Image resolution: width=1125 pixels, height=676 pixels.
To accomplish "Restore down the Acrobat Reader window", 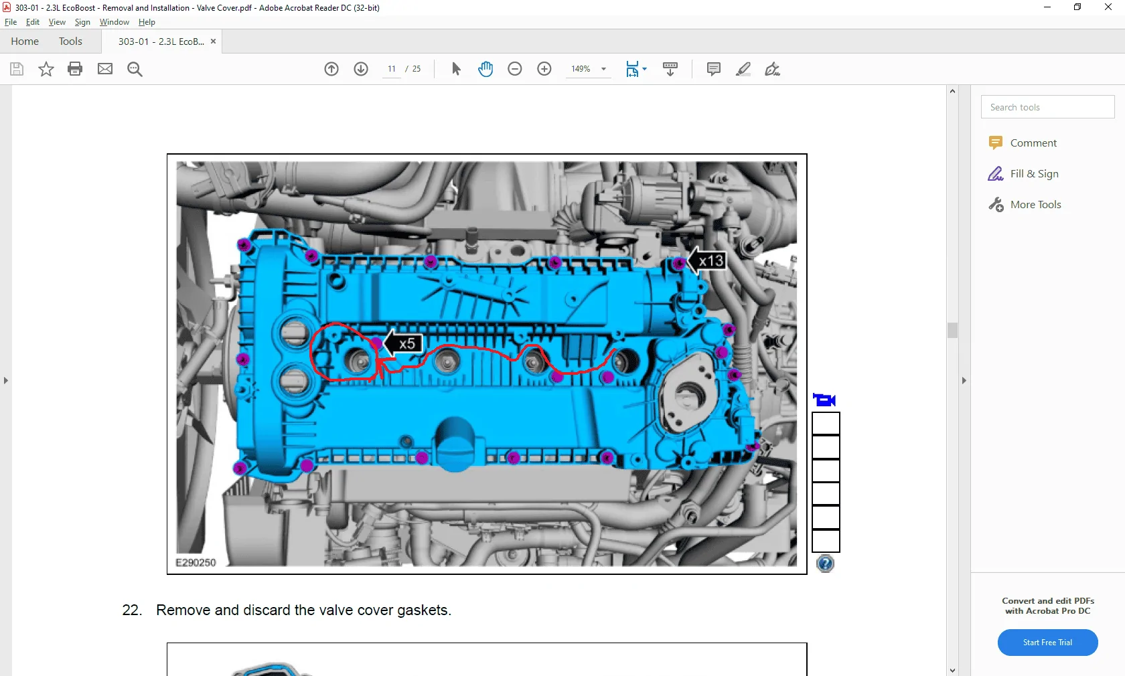I will (x=1077, y=7).
